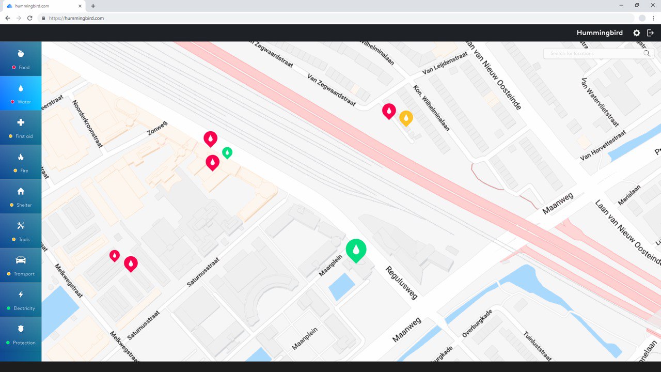Click the search locations input field
The height and width of the screenshot is (372, 661).
click(x=594, y=54)
